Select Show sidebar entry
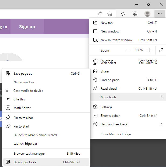Screen dimensions: 166x167 (128, 115)
